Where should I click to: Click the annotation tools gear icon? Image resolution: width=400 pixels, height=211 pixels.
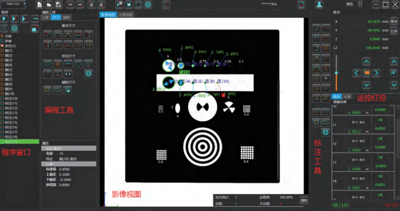coord(325,132)
